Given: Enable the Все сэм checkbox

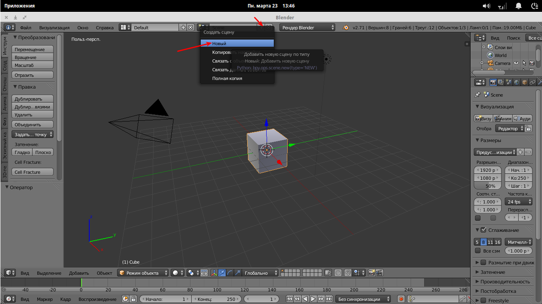Looking at the screenshot, I should [478, 251].
